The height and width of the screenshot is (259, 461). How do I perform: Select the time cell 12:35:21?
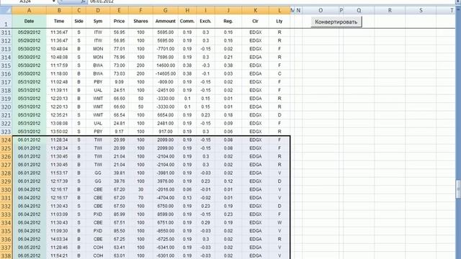point(59,115)
